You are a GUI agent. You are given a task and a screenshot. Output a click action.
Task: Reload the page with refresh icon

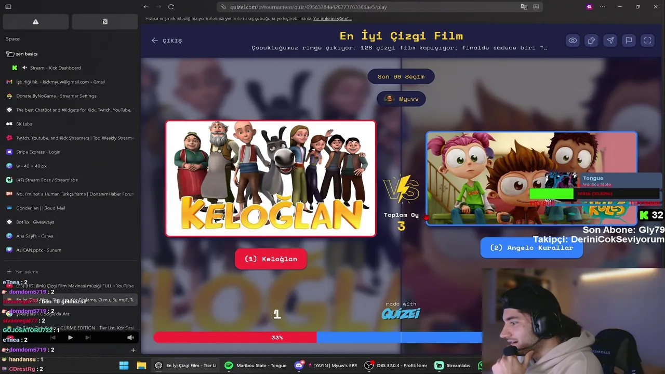[x=171, y=7]
